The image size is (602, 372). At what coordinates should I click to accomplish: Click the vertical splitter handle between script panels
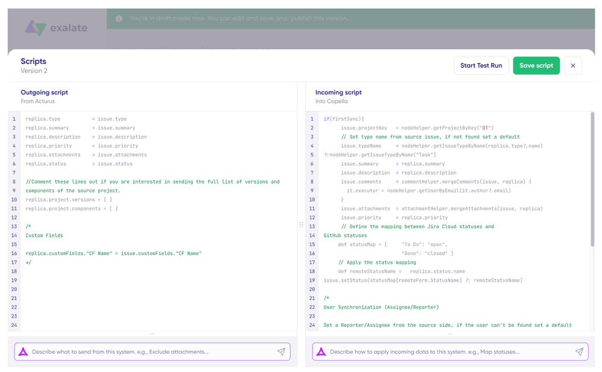301,225
